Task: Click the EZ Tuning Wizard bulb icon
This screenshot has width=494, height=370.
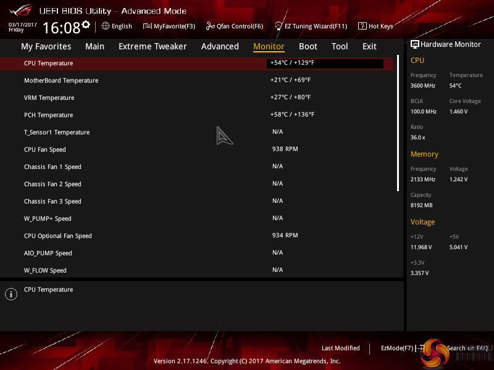Action: click(278, 26)
